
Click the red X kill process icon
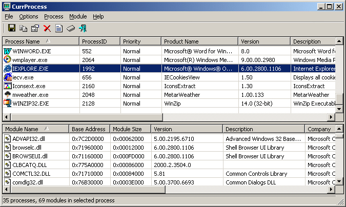[x=47, y=28]
